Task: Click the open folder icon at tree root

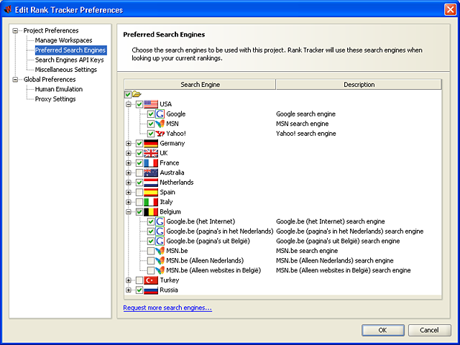Action: (137, 94)
